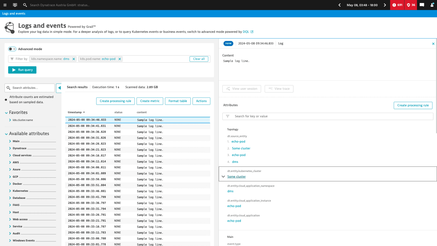This screenshot has height=246, width=437.
Task: Open echo-pod link under dt.entity.cloud_application
Action: pos(234,221)
